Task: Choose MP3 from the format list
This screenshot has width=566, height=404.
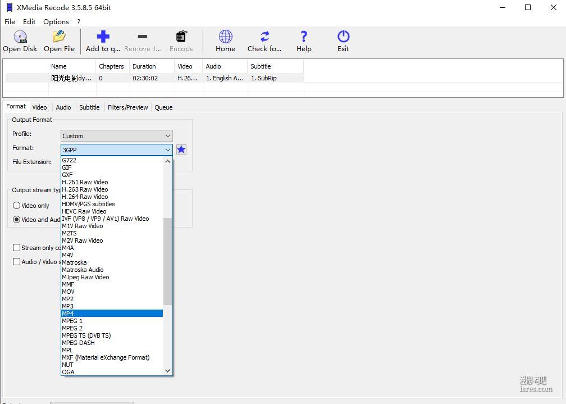Action: (x=112, y=306)
